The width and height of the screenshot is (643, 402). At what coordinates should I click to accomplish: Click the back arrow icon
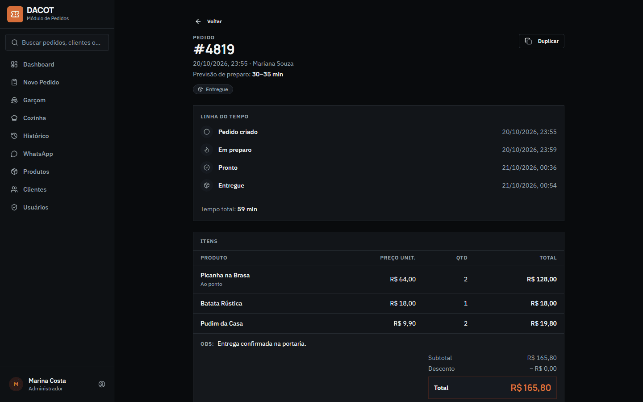coord(198,21)
